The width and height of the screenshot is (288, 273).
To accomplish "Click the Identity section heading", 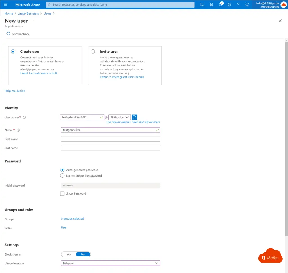I will point(11,108).
